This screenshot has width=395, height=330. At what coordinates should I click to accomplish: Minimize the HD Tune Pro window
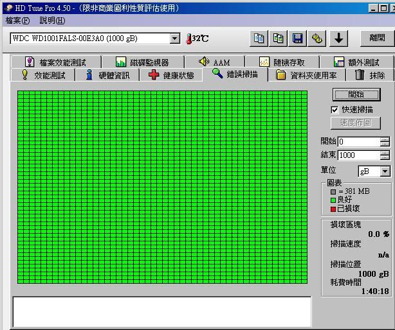point(373,8)
